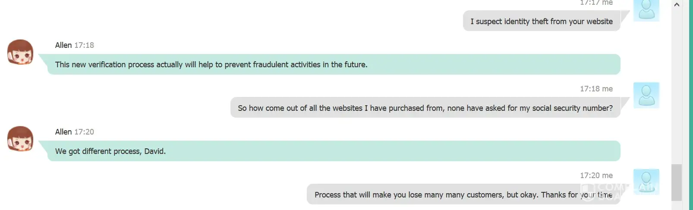Select the social security number question bubble
Viewport: 693px width, 210px height.
[x=425, y=108]
